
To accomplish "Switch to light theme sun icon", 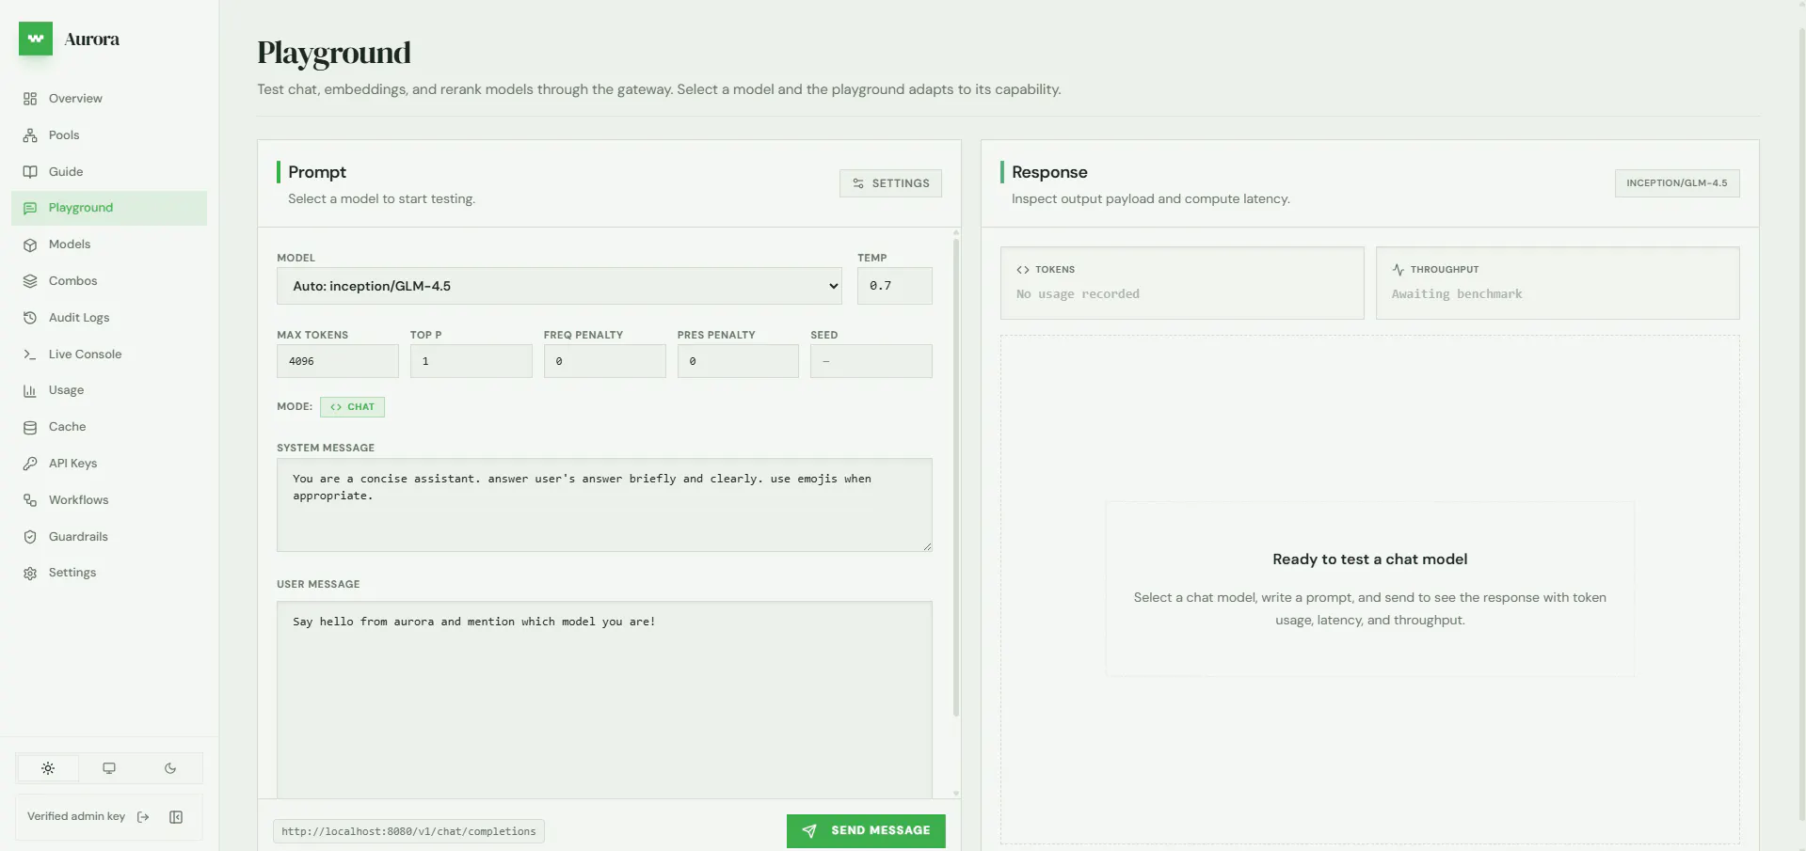I will (48, 768).
